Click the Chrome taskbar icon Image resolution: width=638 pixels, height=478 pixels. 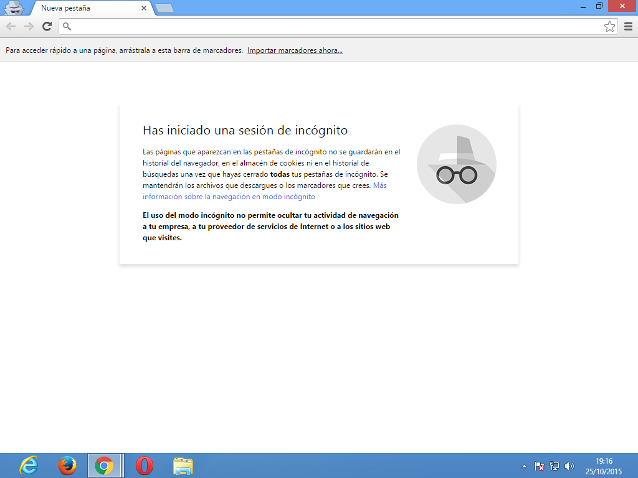[104, 466]
